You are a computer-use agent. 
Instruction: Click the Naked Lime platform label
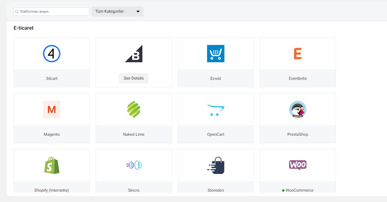point(134,134)
